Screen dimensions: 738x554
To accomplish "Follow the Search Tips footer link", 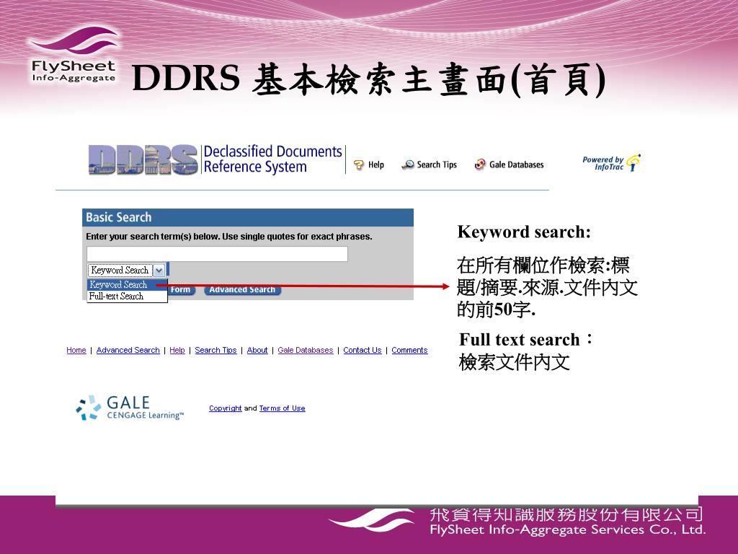I will [x=215, y=350].
